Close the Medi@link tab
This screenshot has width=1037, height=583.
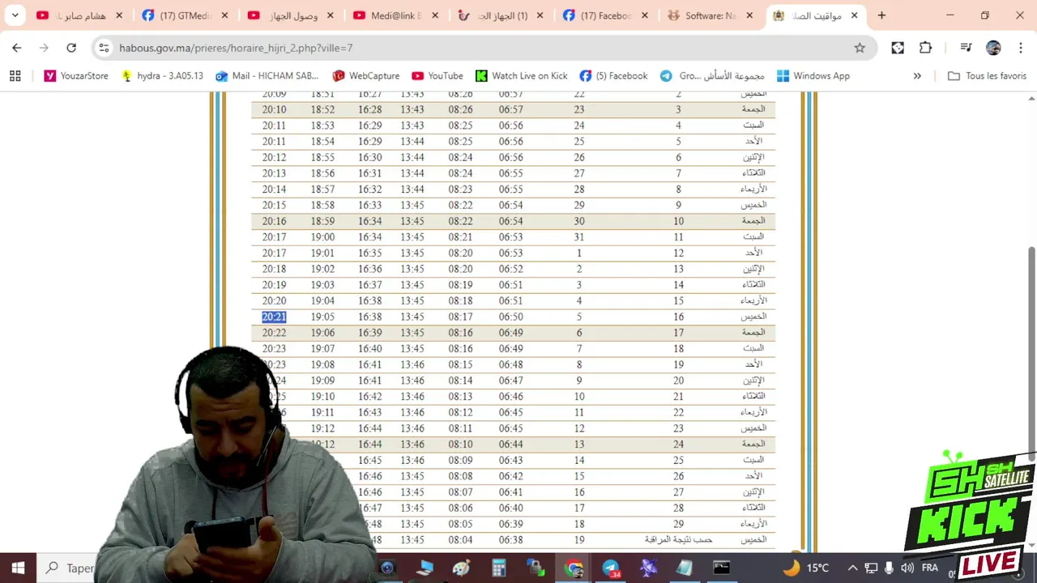435,15
